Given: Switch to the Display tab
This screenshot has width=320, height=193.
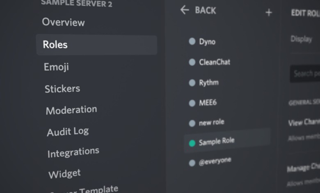Looking at the screenshot, I should (x=301, y=39).
